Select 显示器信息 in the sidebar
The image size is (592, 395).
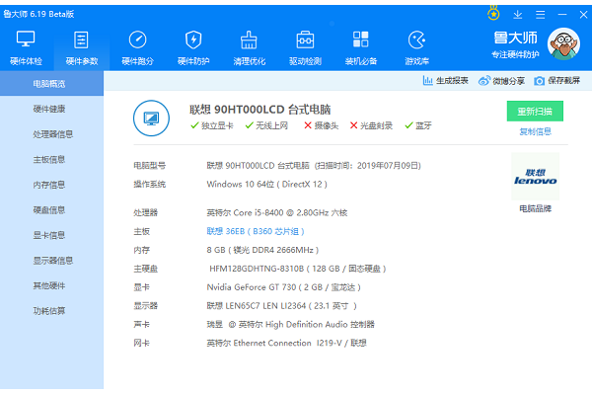click(x=51, y=261)
